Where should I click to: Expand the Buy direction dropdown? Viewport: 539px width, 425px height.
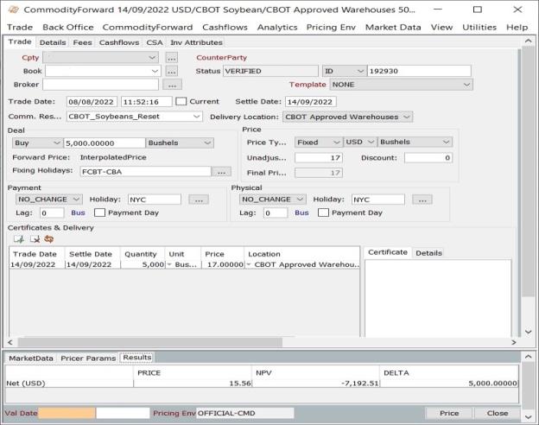pos(57,143)
